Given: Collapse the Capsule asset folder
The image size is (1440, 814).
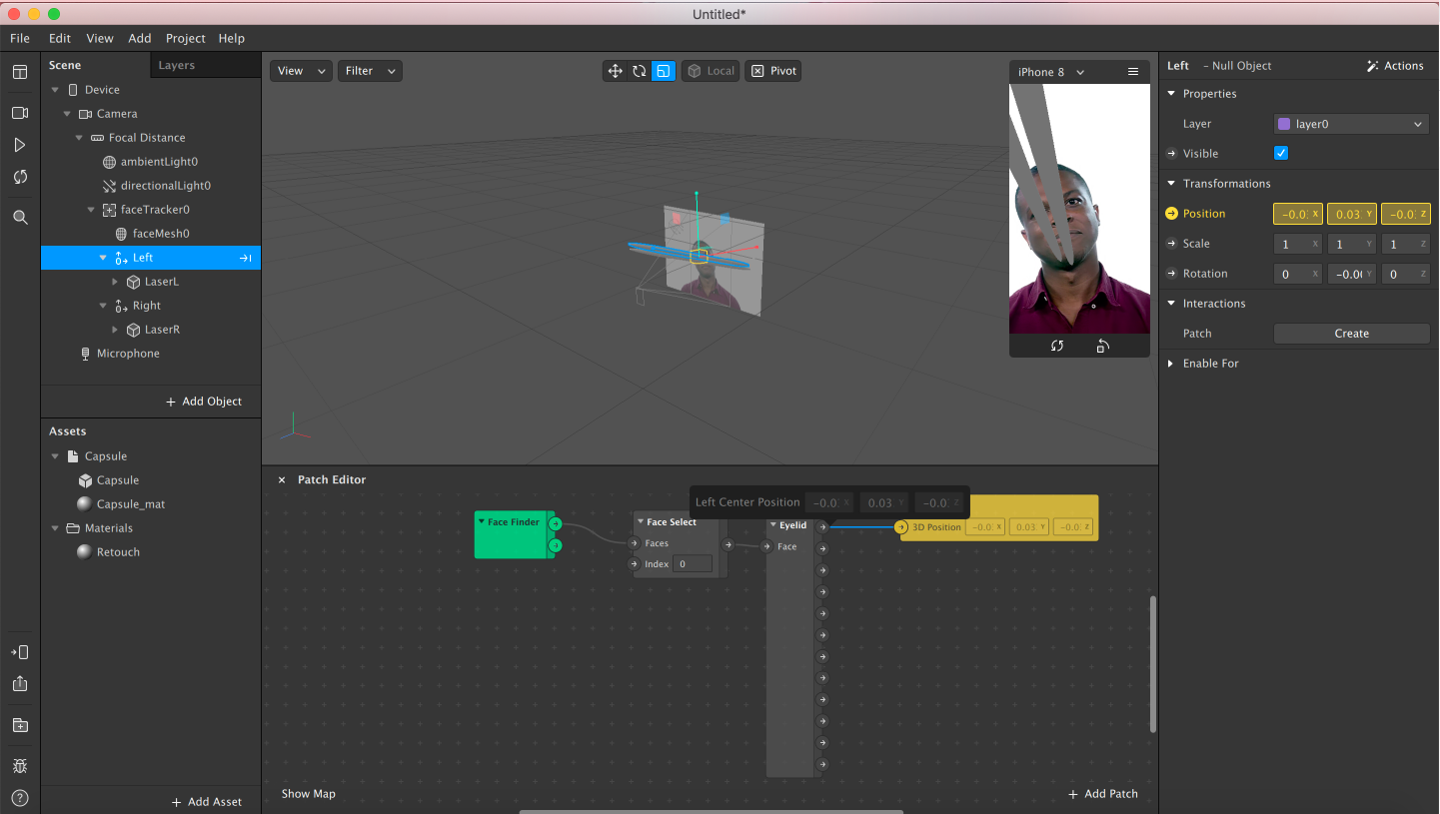Looking at the screenshot, I should (x=55, y=456).
